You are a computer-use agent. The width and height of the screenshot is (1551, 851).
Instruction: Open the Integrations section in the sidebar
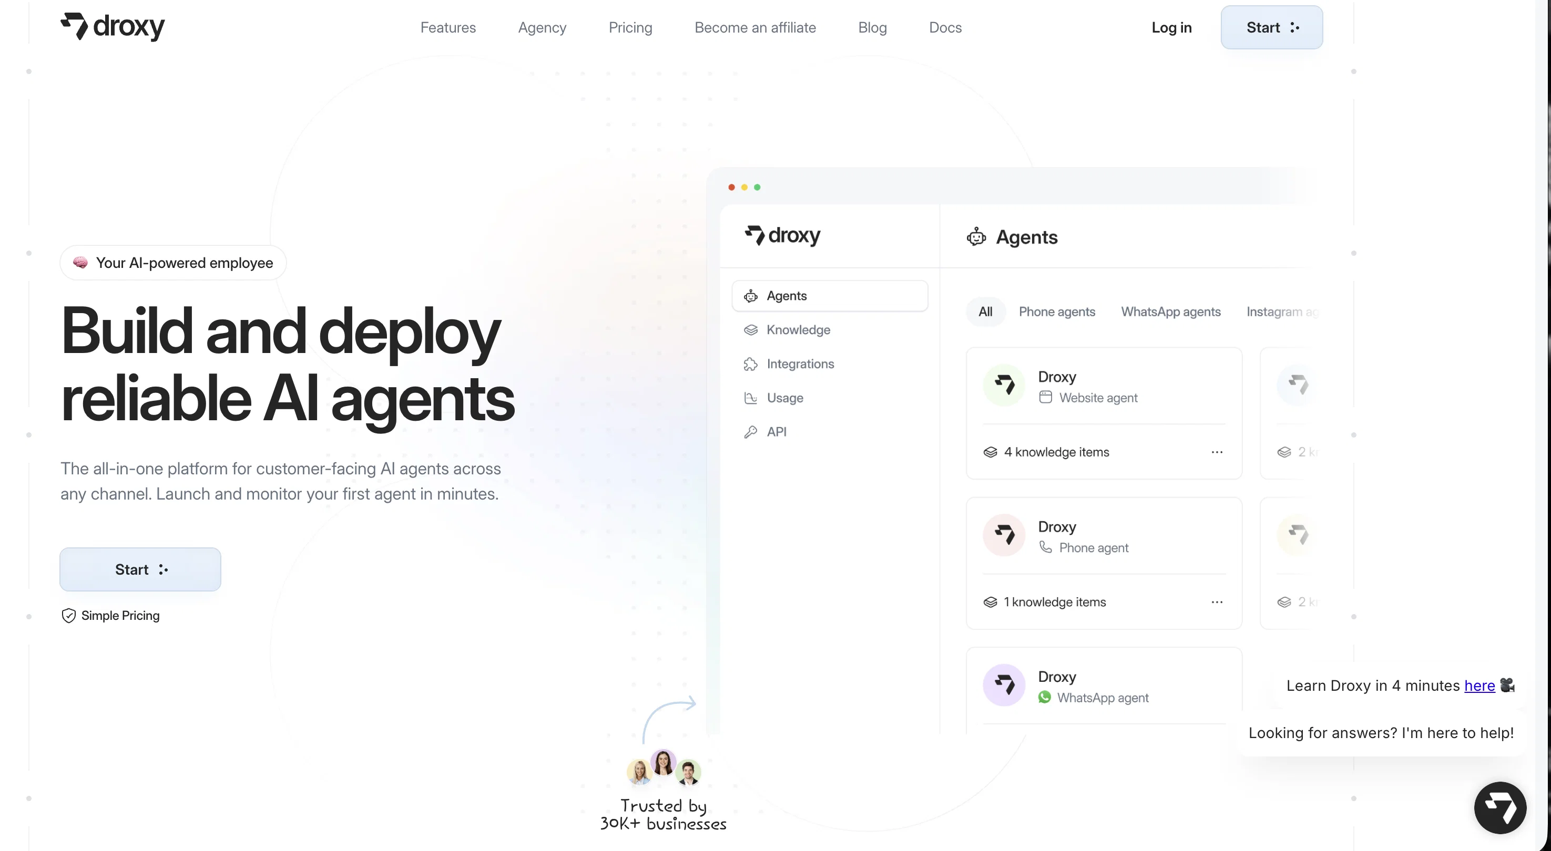pos(830,364)
